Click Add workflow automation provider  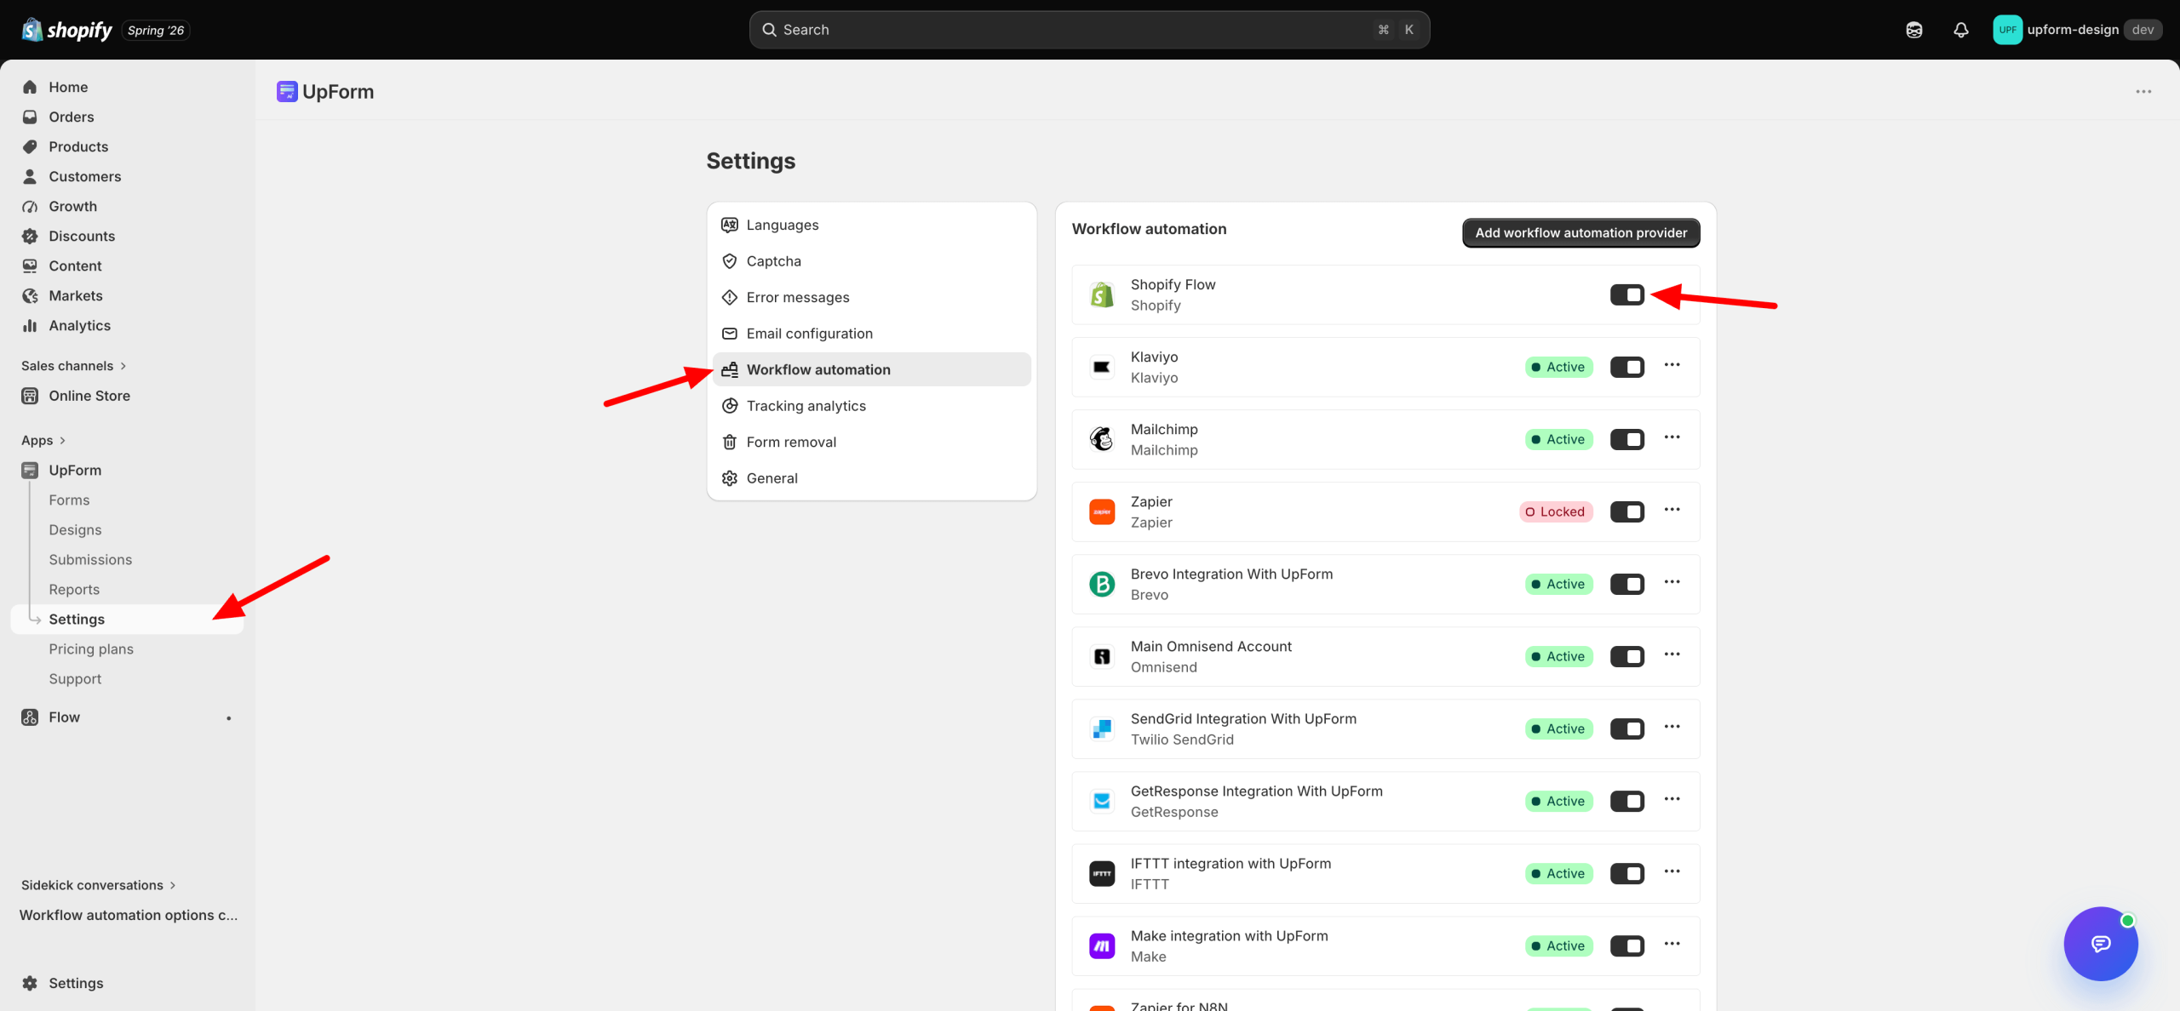coord(1580,233)
